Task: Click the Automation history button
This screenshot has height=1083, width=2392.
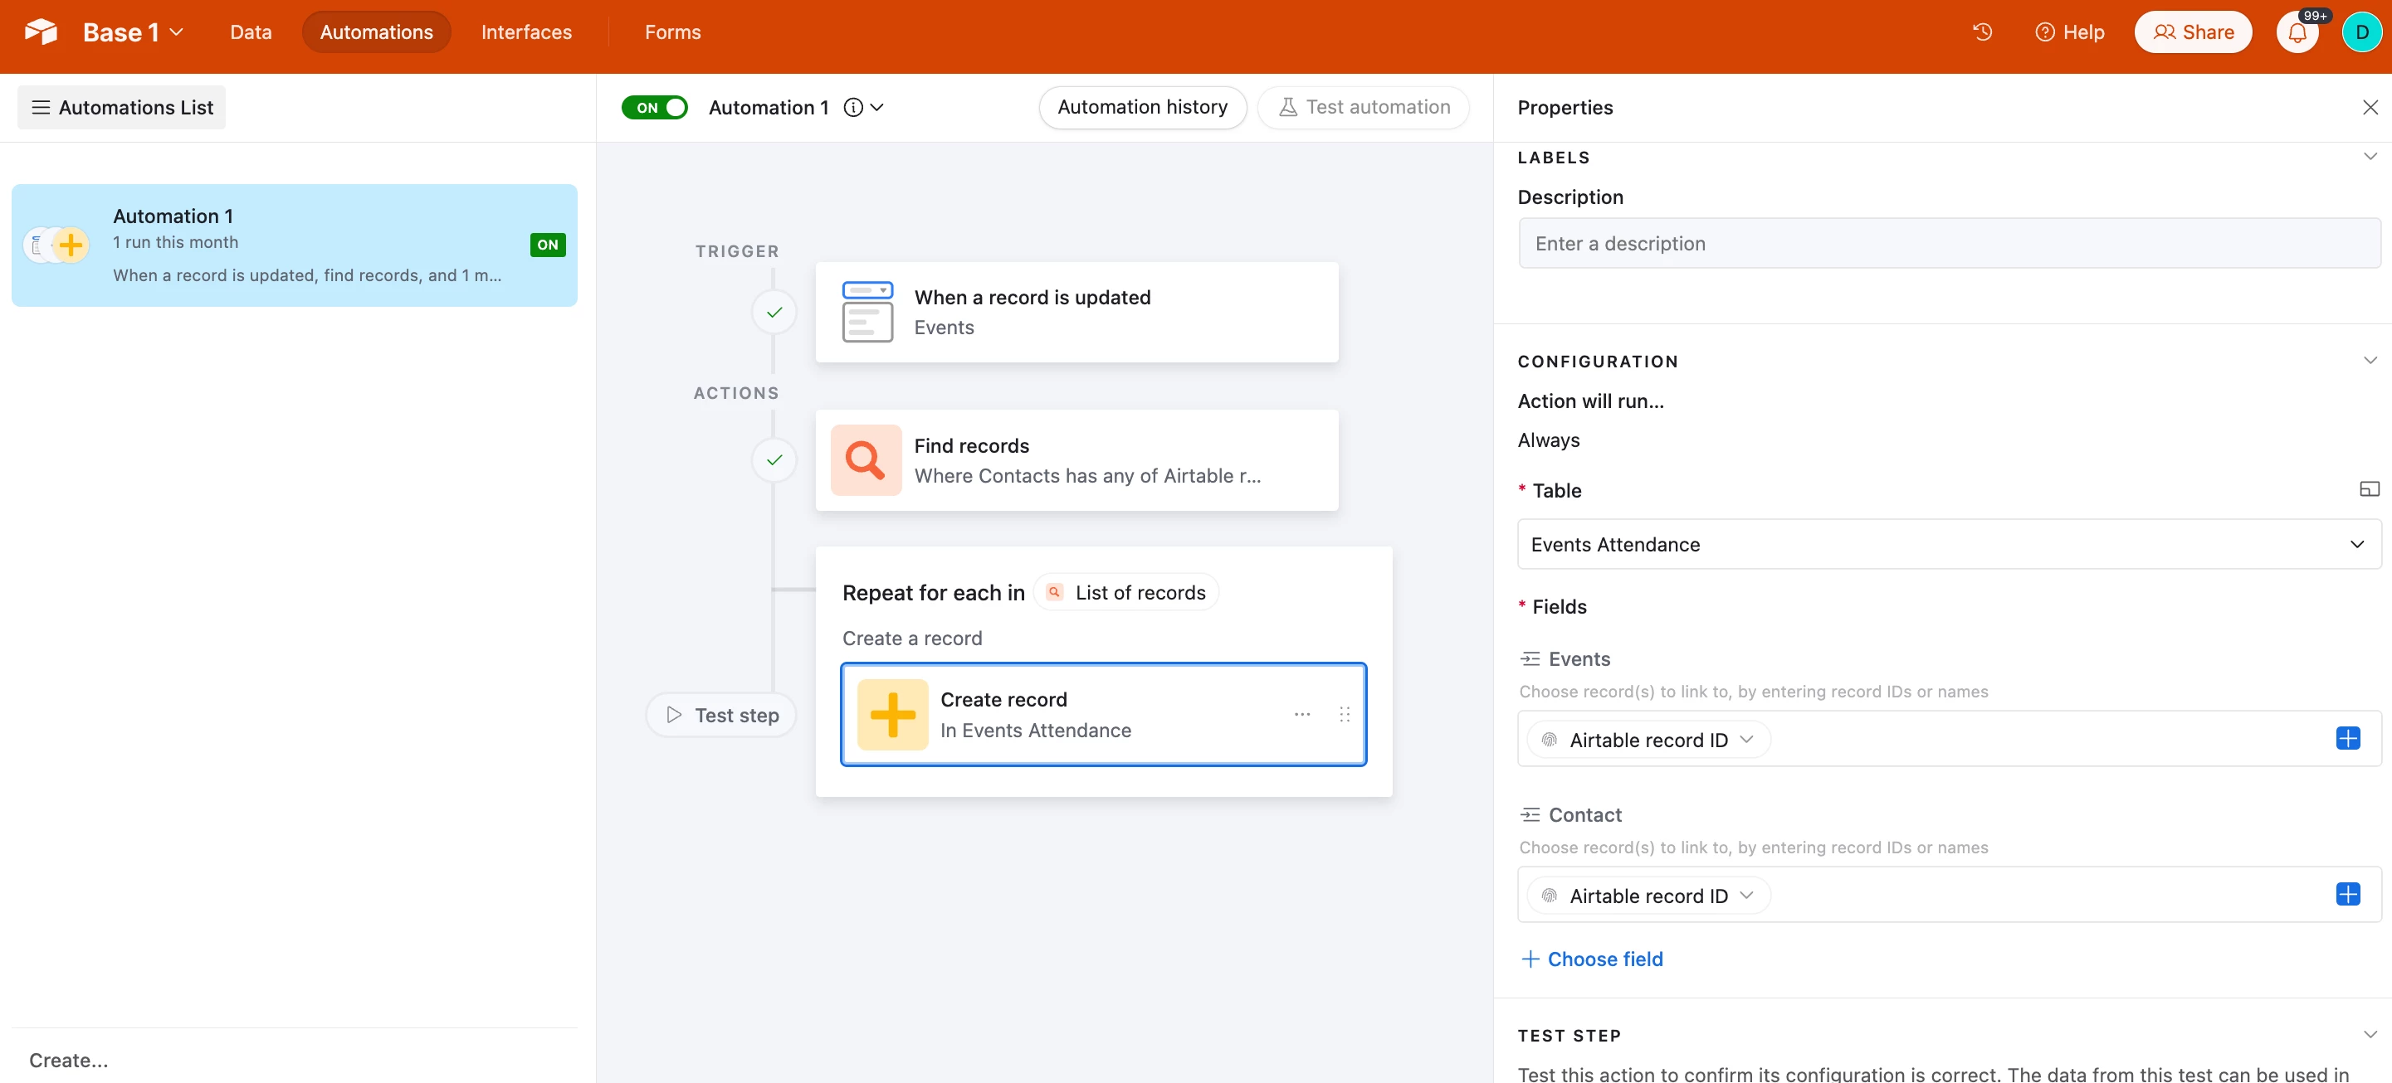Action: pos(1141,108)
